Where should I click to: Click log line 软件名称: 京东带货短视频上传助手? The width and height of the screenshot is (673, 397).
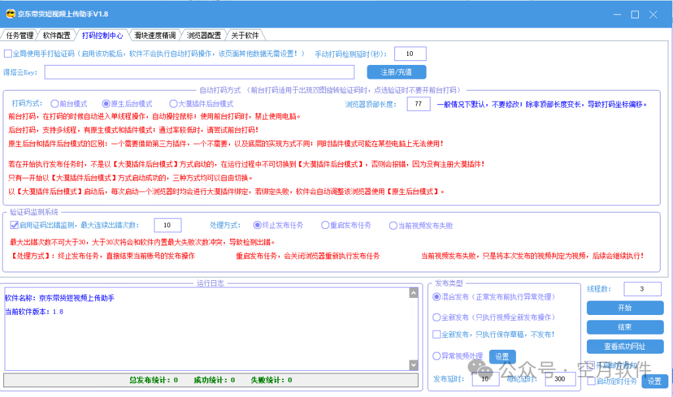(60, 298)
